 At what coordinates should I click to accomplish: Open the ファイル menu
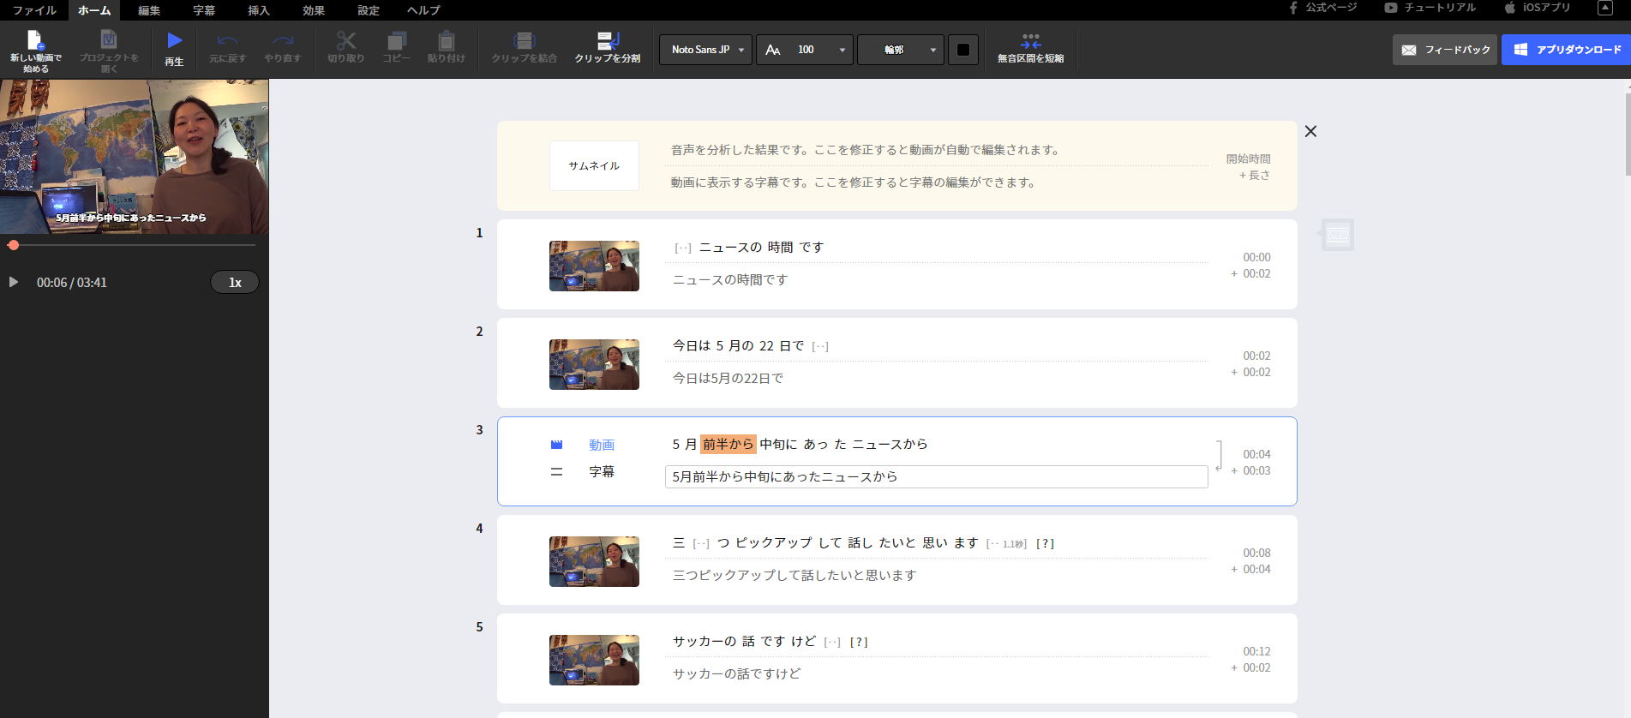34,10
